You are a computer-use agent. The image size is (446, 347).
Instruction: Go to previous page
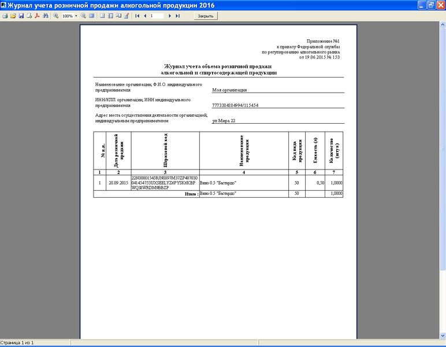coord(145,16)
